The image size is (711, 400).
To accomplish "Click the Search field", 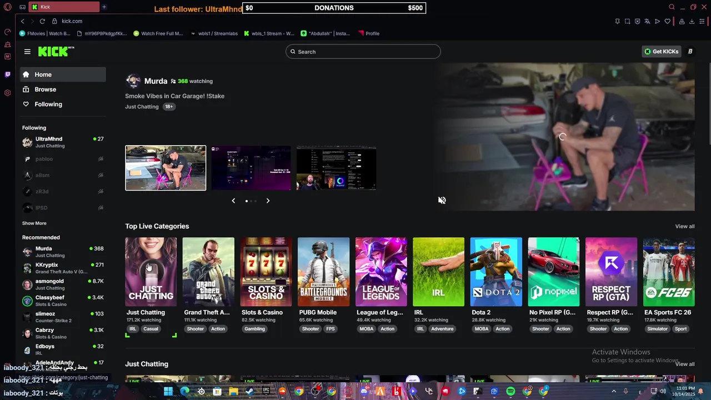I will pos(363,52).
